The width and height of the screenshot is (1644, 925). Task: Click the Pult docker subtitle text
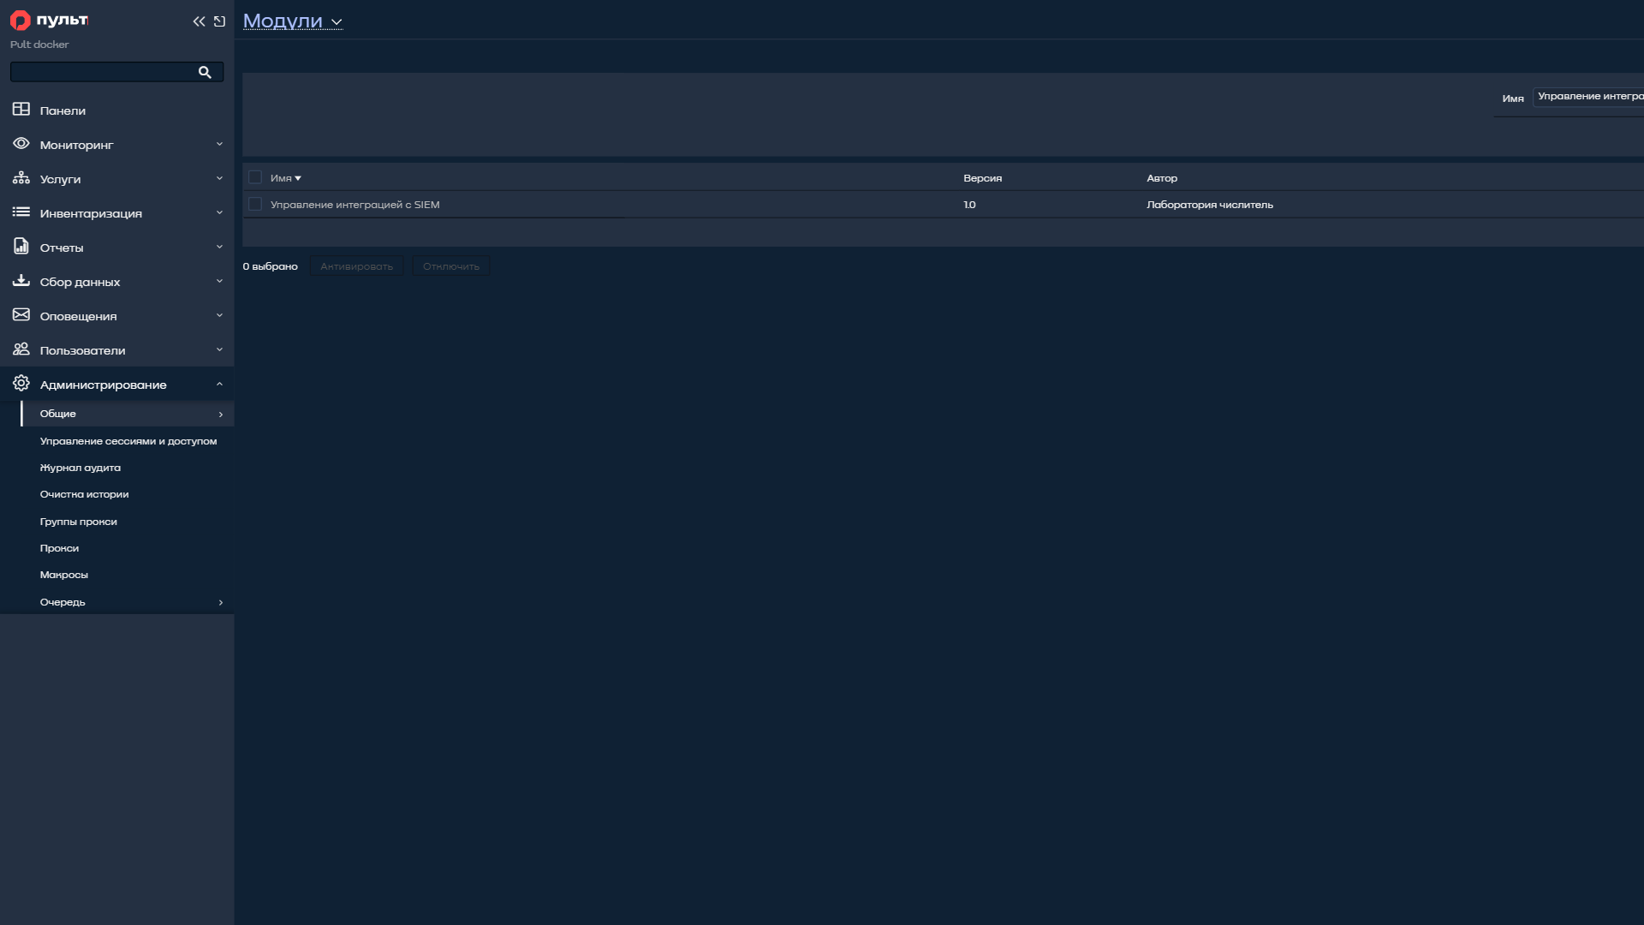tap(39, 45)
